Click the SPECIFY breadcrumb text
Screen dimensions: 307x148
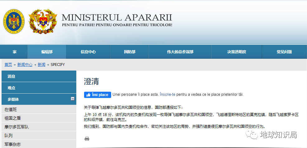point(58,65)
